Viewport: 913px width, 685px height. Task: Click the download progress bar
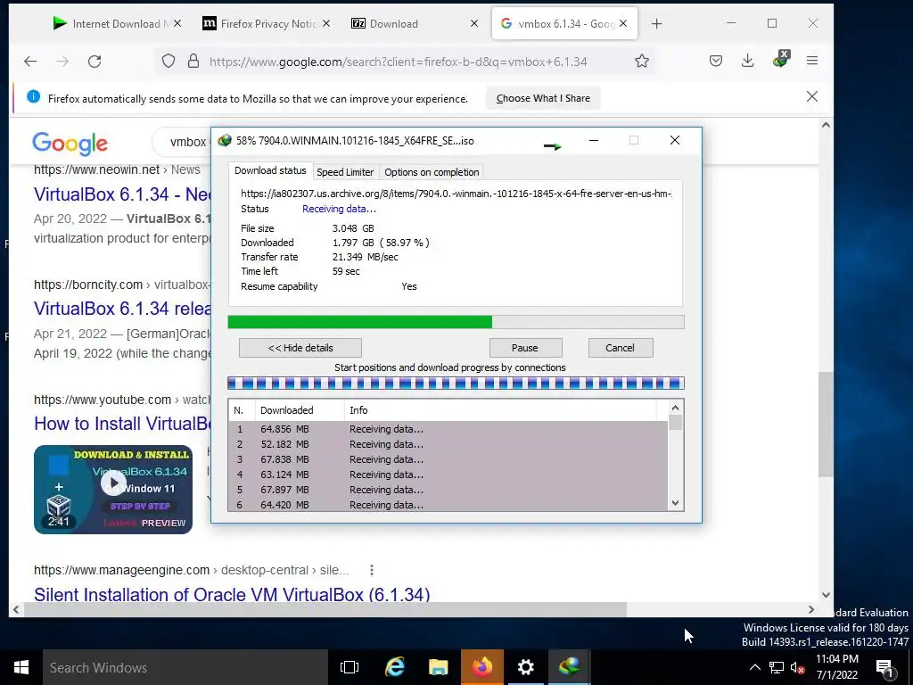point(456,322)
